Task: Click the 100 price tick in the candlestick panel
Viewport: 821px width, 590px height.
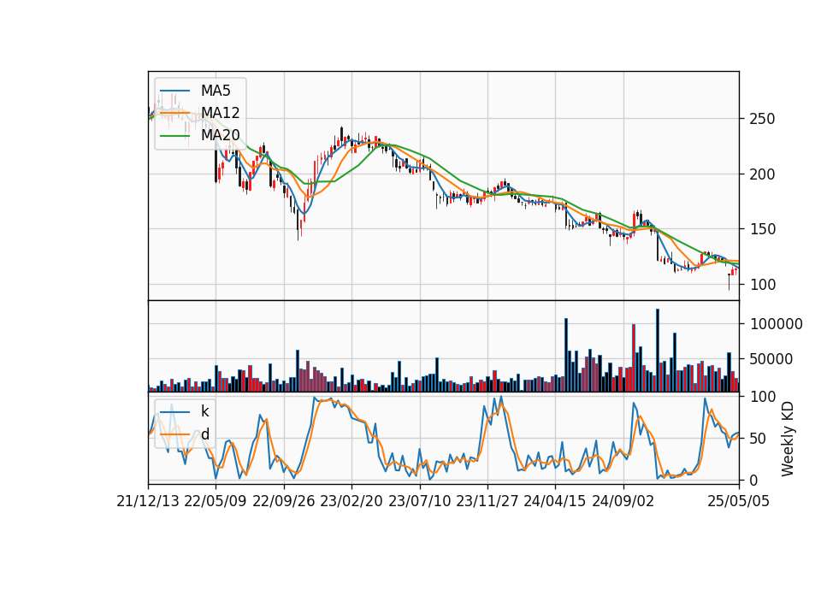Action: (762, 285)
